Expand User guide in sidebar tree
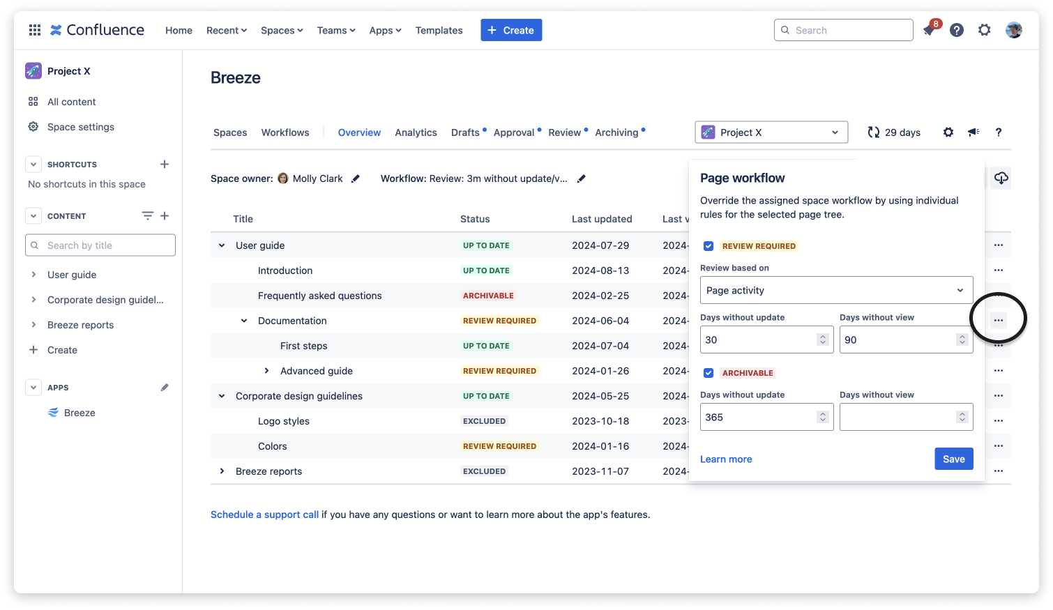Image resolution: width=1053 pixels, height=610 pixels. (x=33, y=275)
